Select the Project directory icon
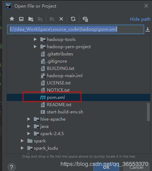Viewport: 152px width, 171px height. coord(31,19)
